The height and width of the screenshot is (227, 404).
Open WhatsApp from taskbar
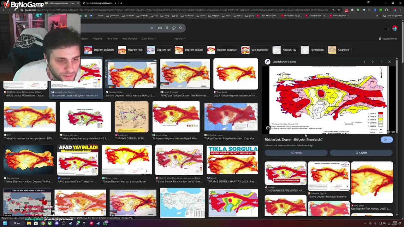[105, 223]
